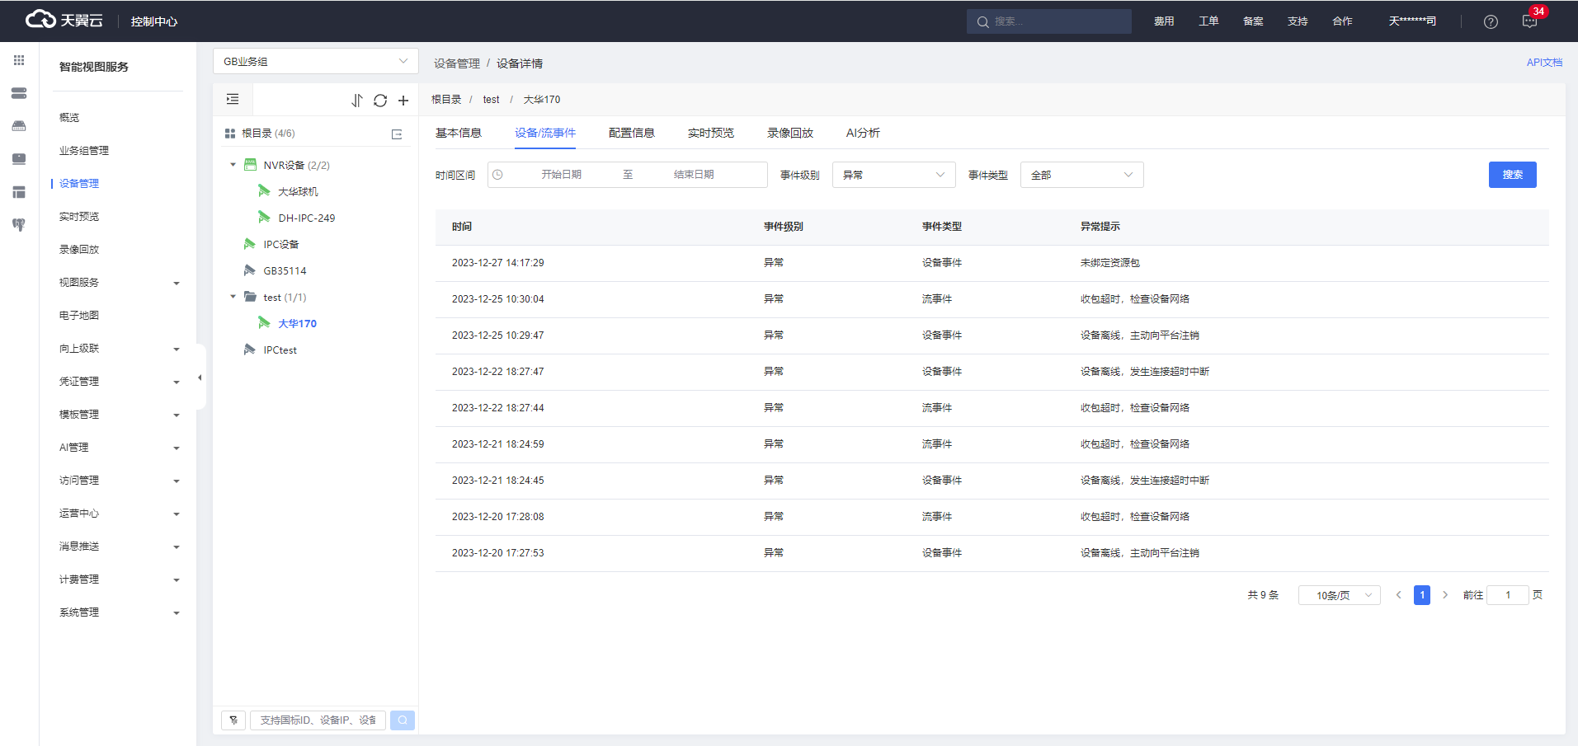Image resolution: width=1578 pixels, height=746 pixels.
Task: Click the clock icon in the date range
Action: point(497,175)
